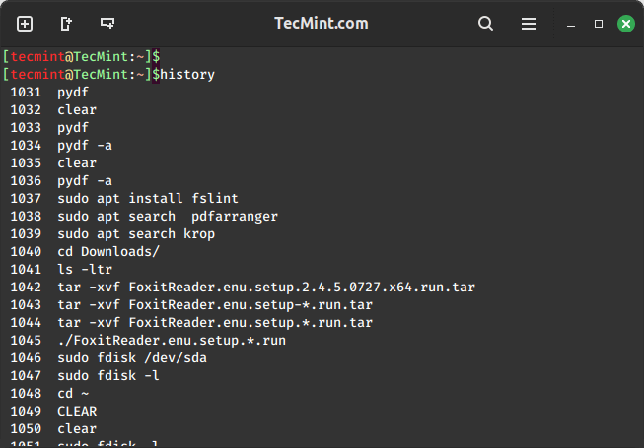The height and width of the screenshot is (448, 644).
Task: Click the "sudo apt install fslint" line
Action: coord(147,198)
